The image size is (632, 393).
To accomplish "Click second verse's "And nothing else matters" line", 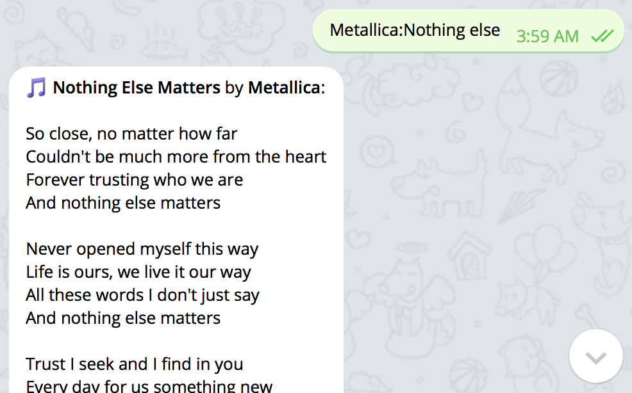I will (x=123, y=318).
